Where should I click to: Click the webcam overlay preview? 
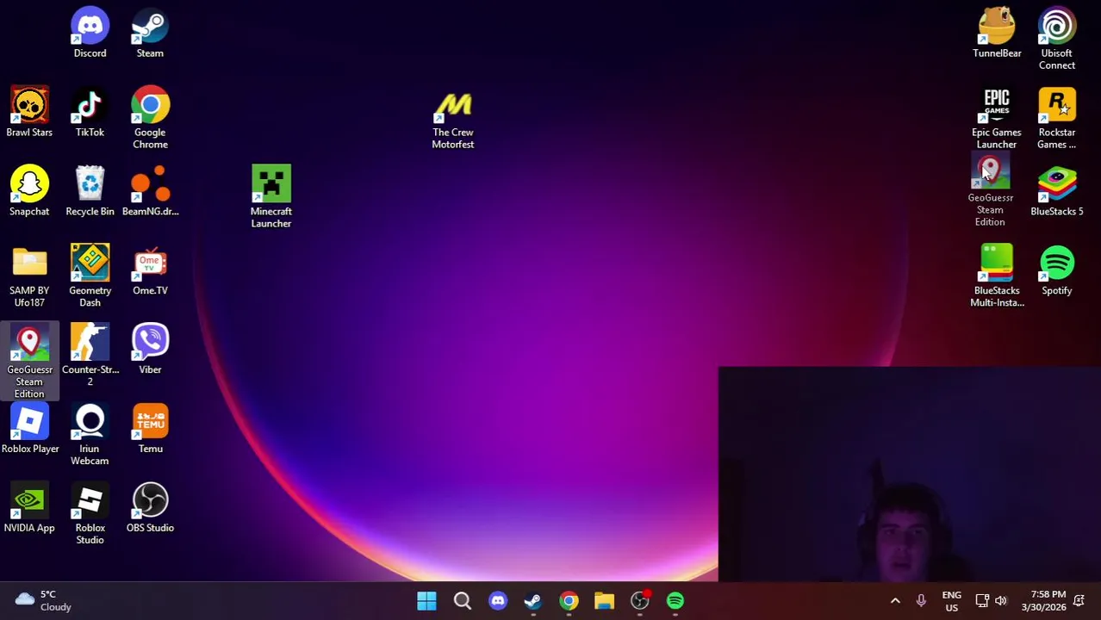[909, 474]
